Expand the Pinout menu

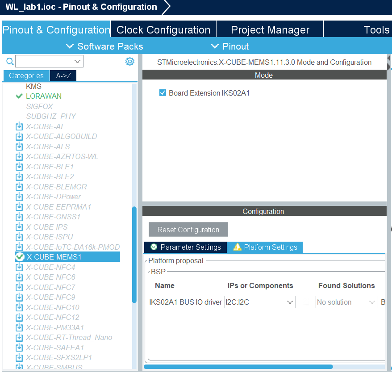[x=230, y=46]
